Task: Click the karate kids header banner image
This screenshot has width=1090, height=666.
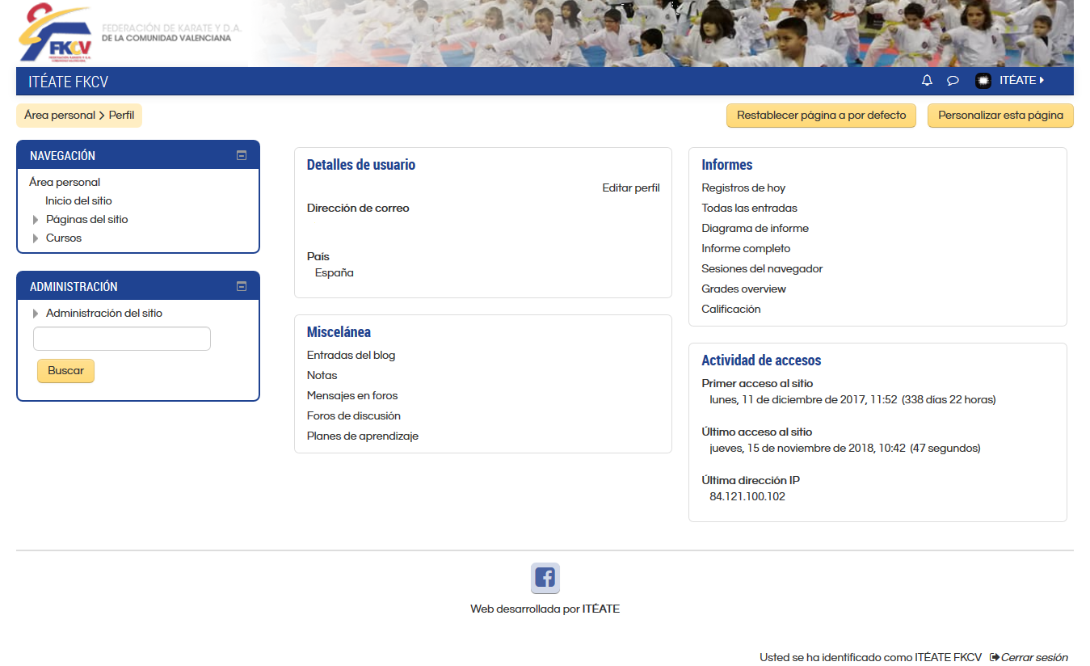Action: 663,33
